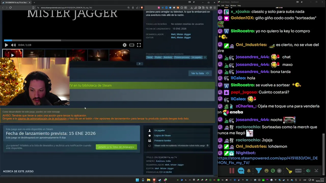This screenshot has height=183, width=326.
Task: Open Nightbot's Steam store link in chat
Action: click(x=267, y=160)
